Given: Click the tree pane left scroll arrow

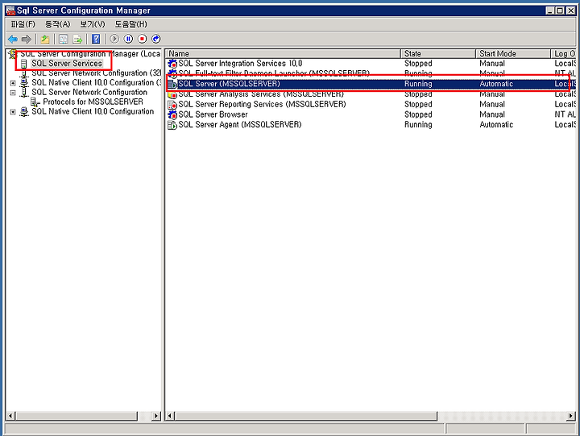Looking at the screenshot, I should pos(10,416).
